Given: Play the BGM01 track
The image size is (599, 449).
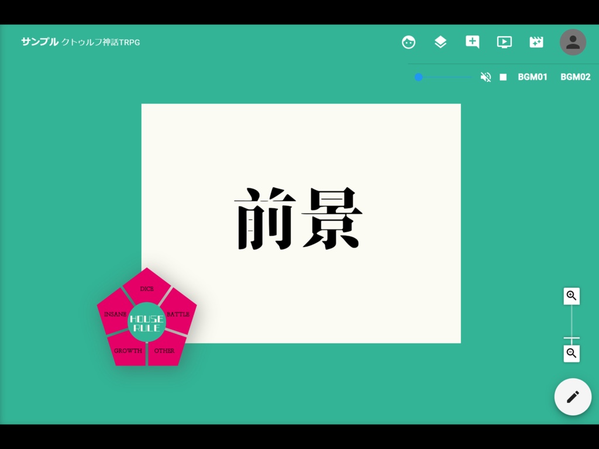Looking at the screenshot, I should coord(532,77).
